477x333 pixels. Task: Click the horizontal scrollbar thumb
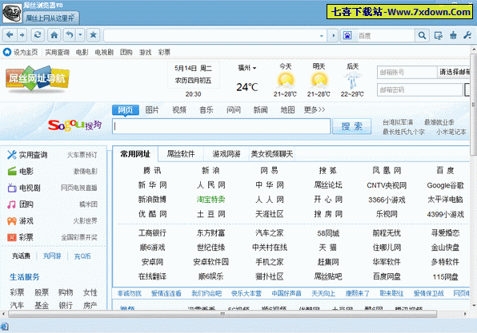point(222,314)
